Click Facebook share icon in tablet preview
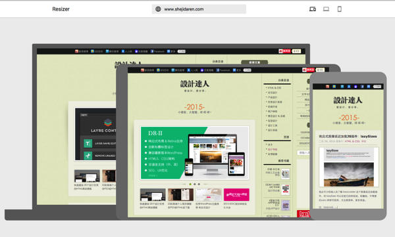395x237 pixels. pyautogui.click(x=218, y=70)
